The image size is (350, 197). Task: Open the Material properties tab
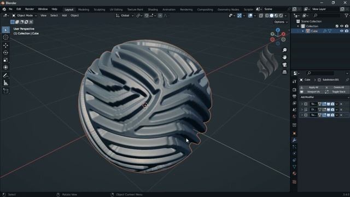click(294, 173)
